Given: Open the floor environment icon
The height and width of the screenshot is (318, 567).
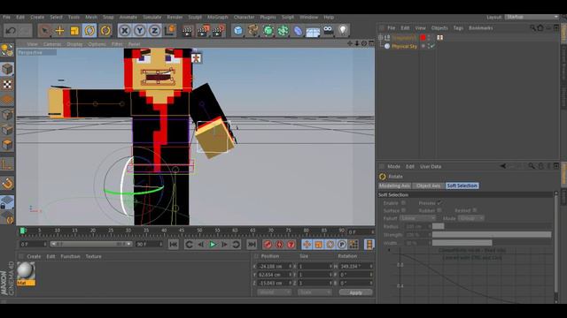Looking at the screenshot, I should click(313, 32).
